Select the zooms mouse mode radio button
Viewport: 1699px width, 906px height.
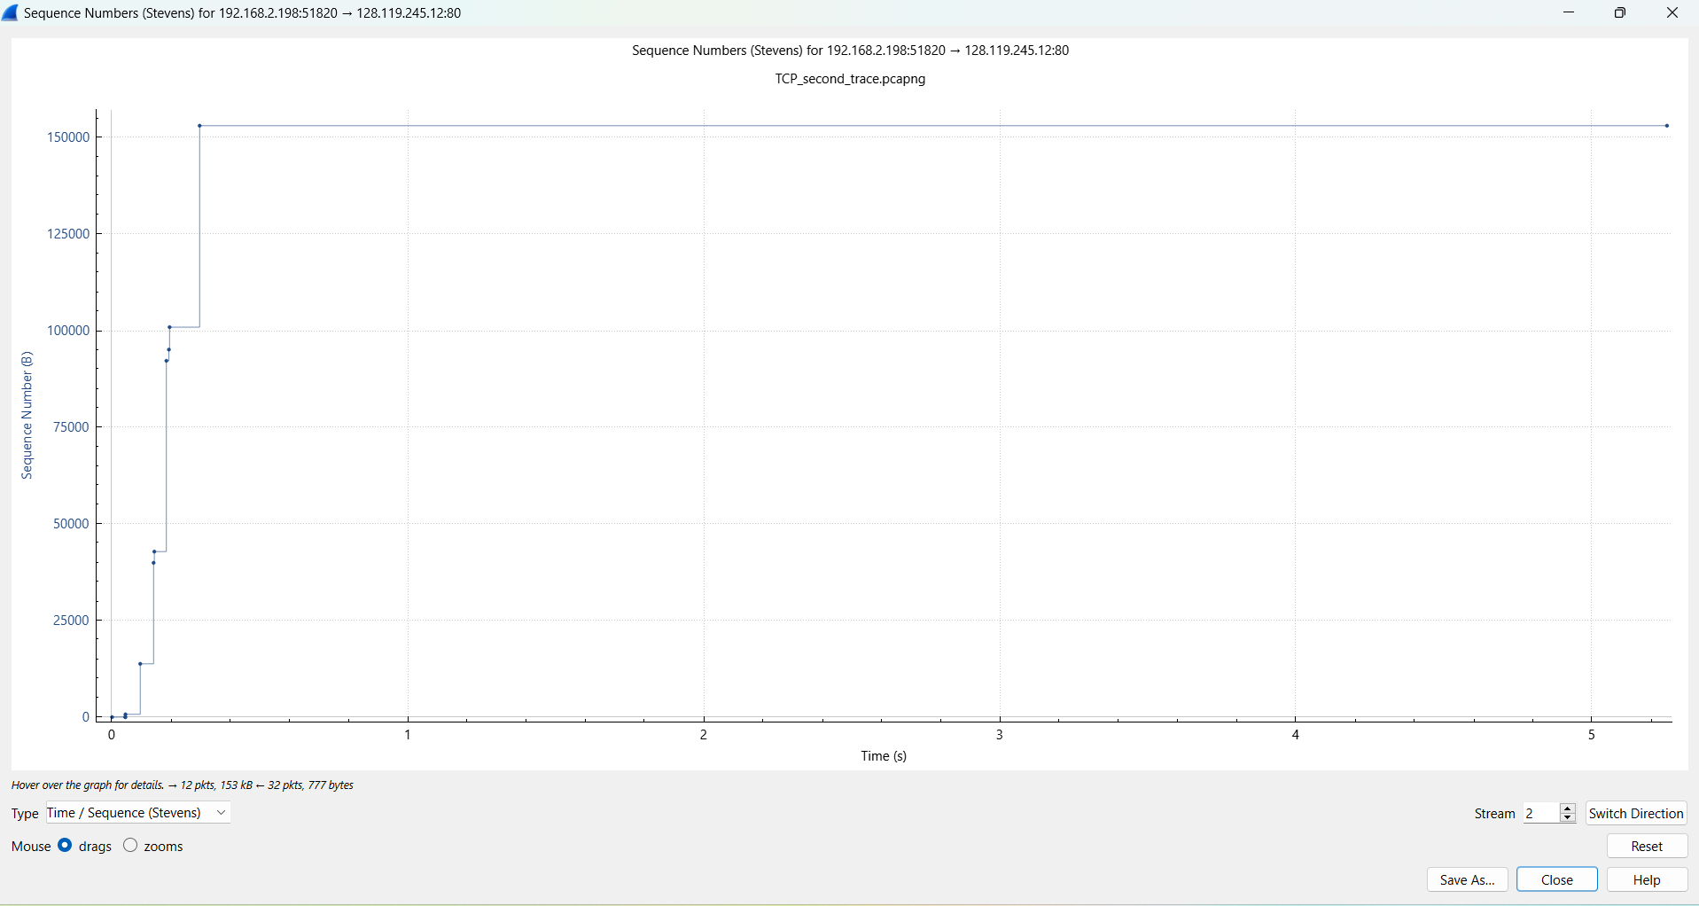(130, 846)
